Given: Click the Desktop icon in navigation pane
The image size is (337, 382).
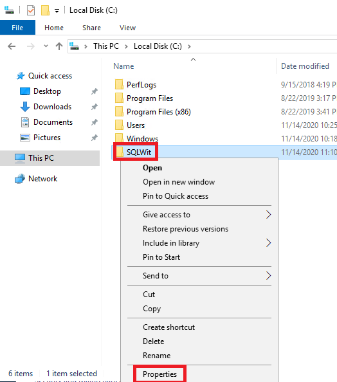Looking at the screenshot, I should (25, 91).
